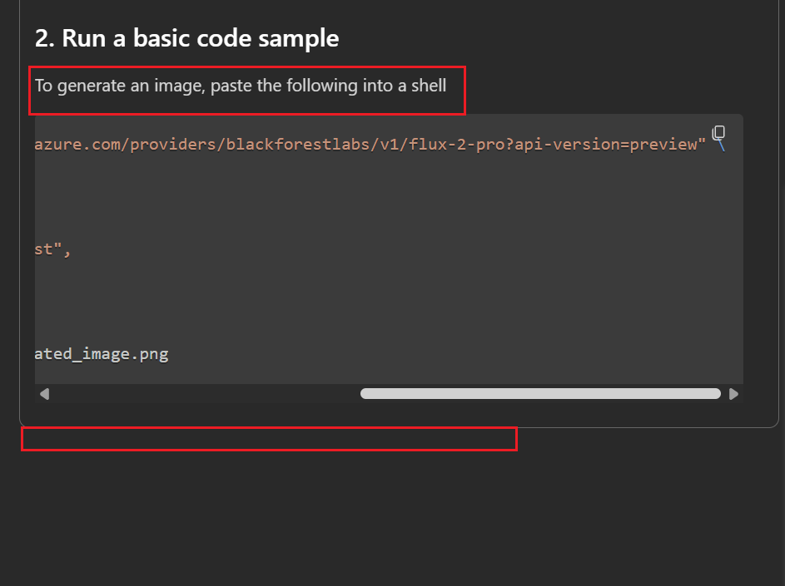Click the 'st",' fragment in code
This screenshot has height=586, width=785.
coord(52,249)
